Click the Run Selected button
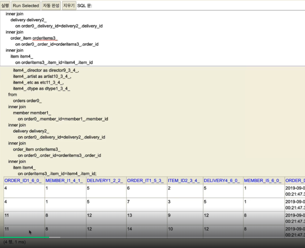This screenshot has width=305, height=248. coord(26,5)
